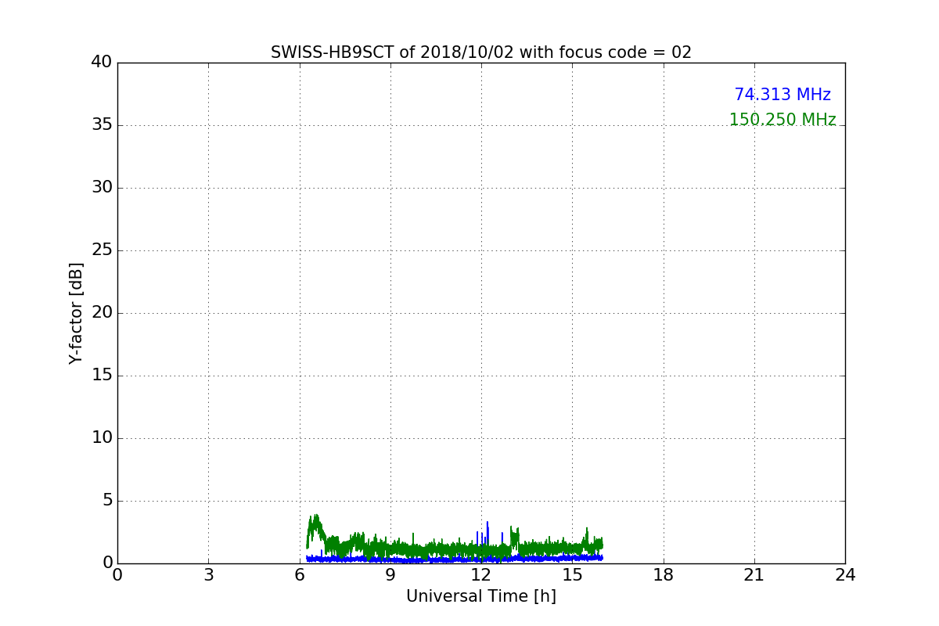Click the x-axis tick label 9
Image resolution: width=939 pixels, height=626 pixels.
click(390, 575)
